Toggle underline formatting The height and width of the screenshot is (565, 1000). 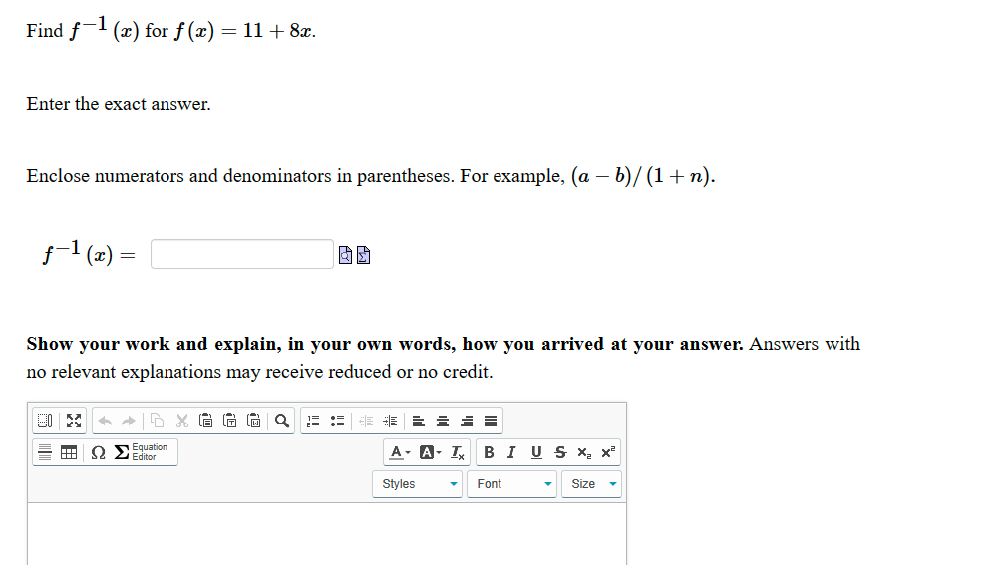tap(536, 452)
